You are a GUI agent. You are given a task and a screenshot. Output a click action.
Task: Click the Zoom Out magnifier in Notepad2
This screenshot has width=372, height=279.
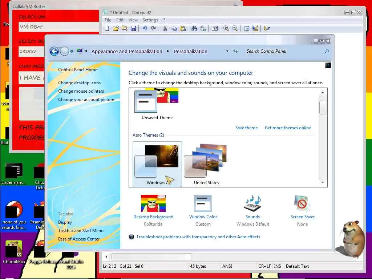tap(235, 28)
